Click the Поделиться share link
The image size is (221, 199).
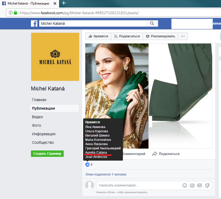(166, 154)
